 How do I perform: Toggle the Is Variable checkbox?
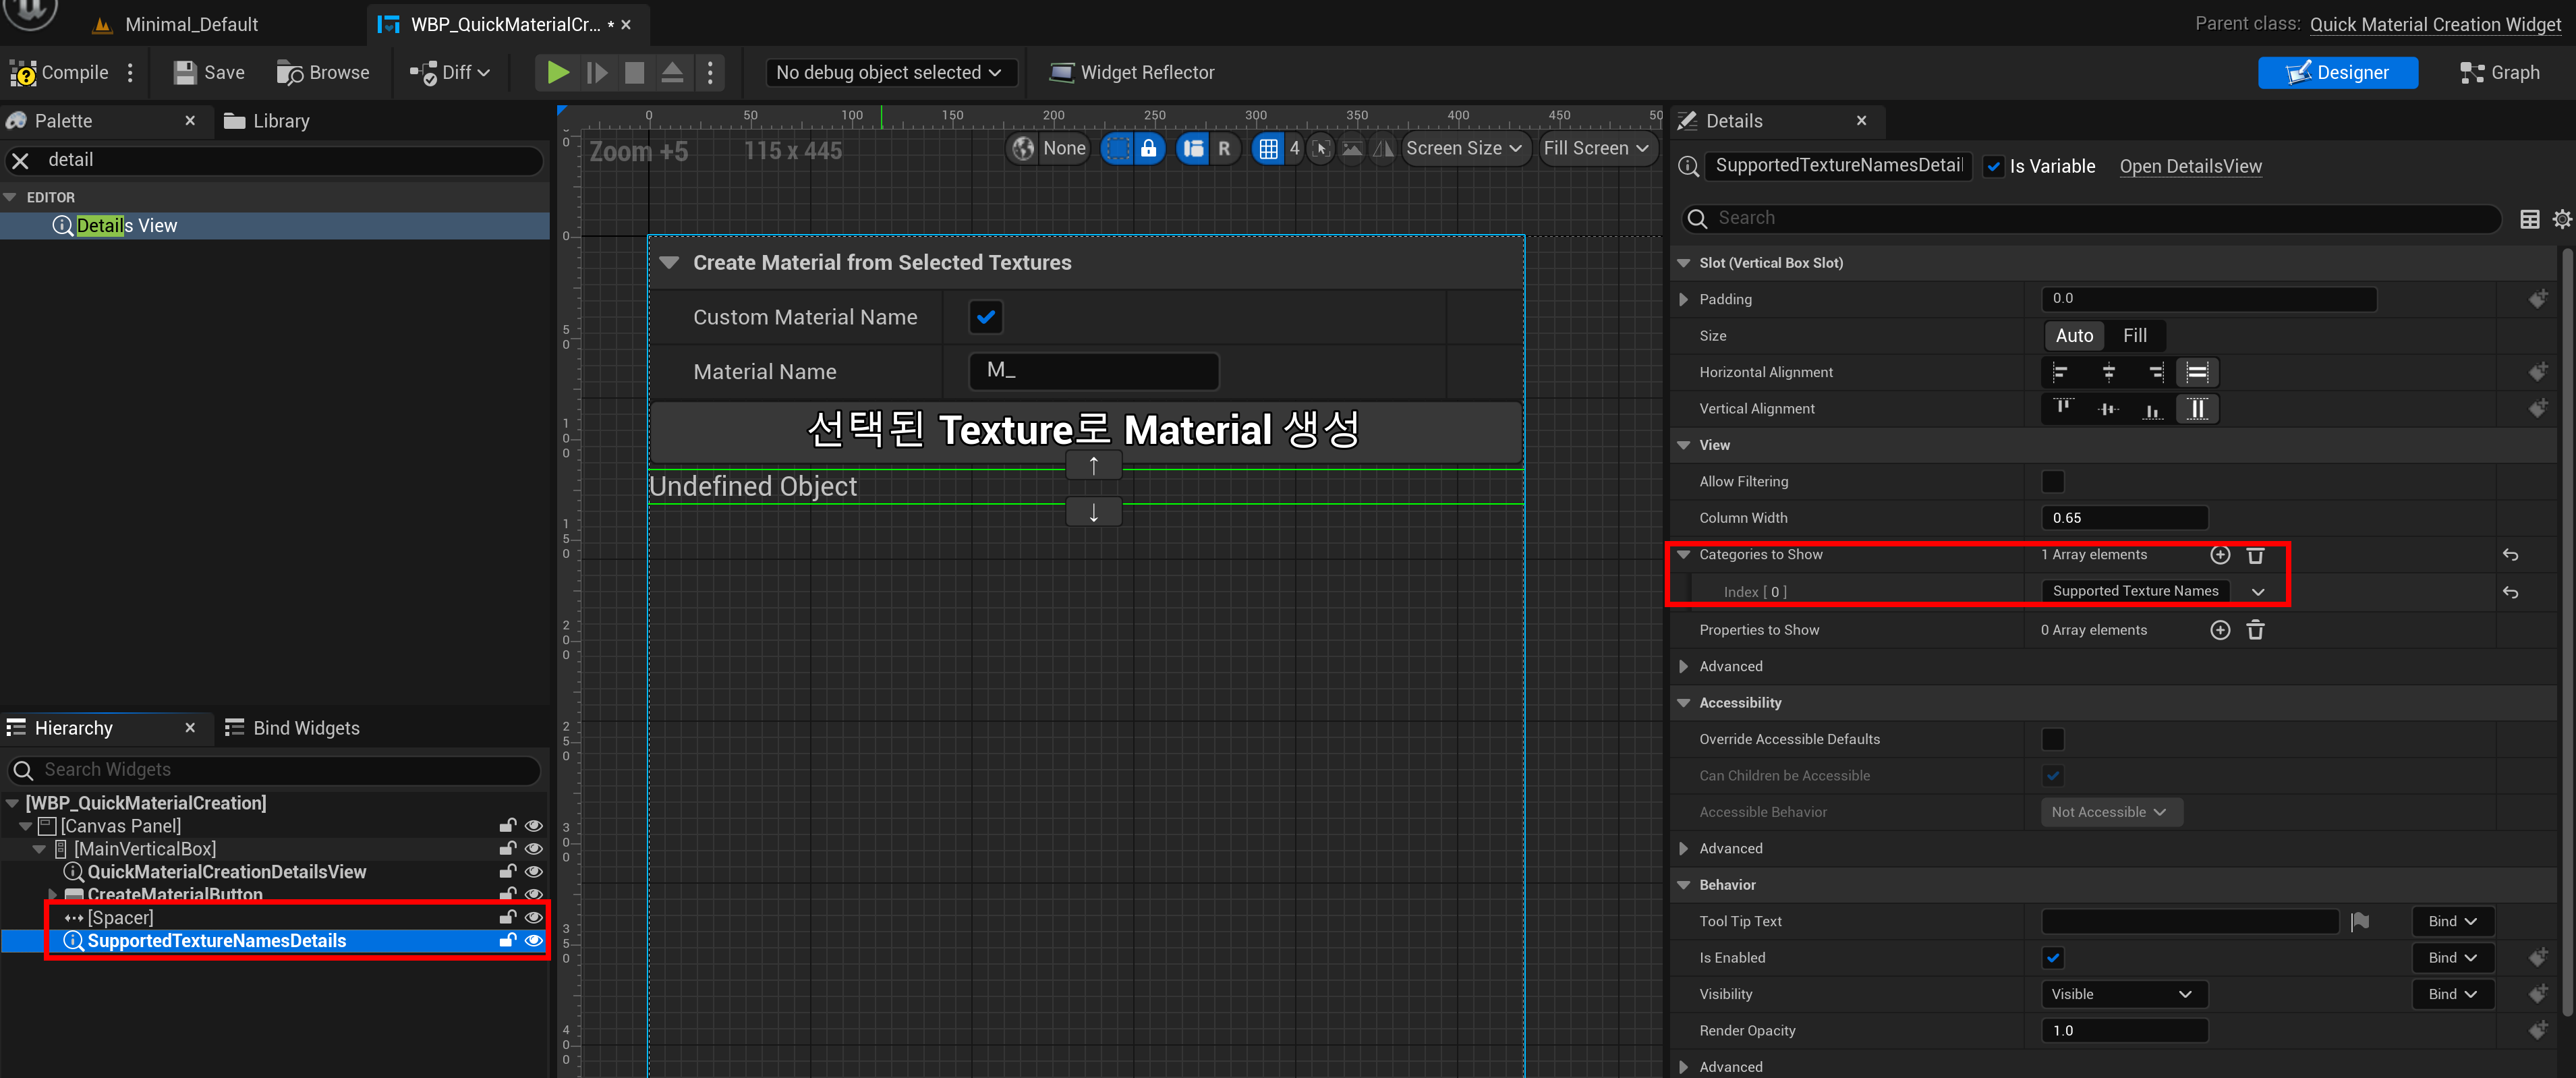pyautogui.click(x=1993, y=167)
